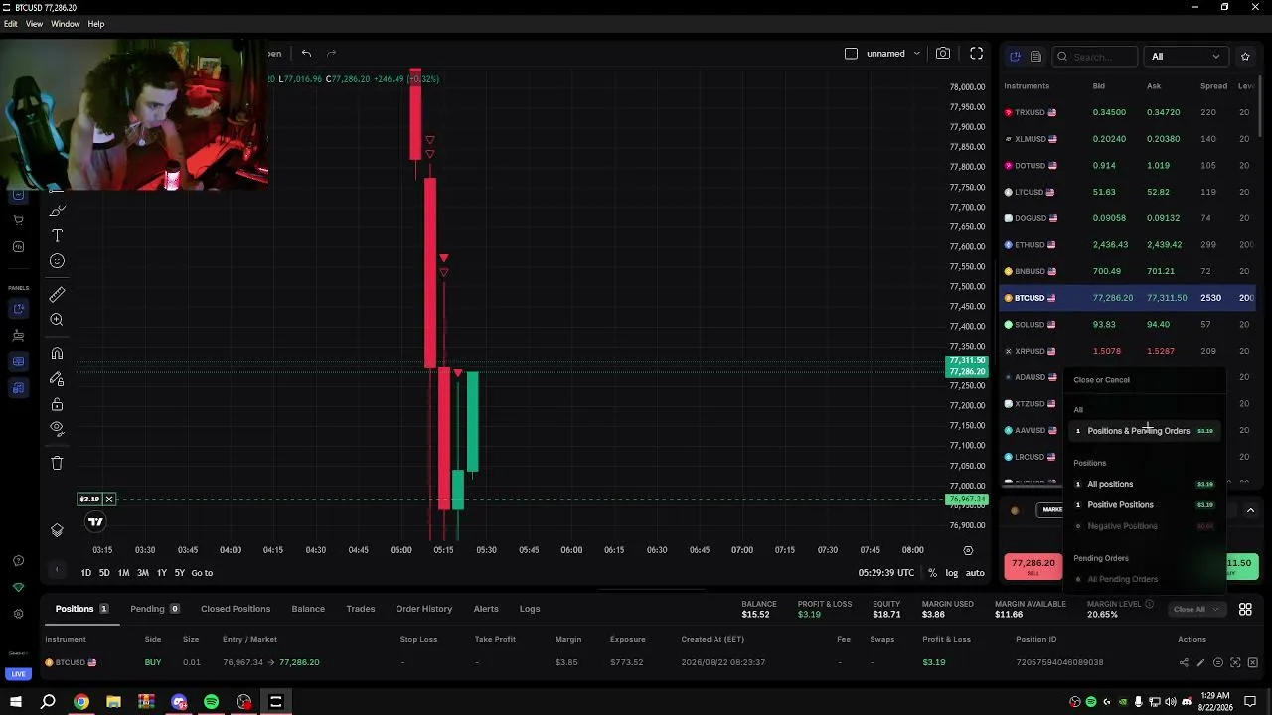Select ETHUSD in the instruments list
The width and height of the screenshot is (1272, 715).
[1129, 245]
